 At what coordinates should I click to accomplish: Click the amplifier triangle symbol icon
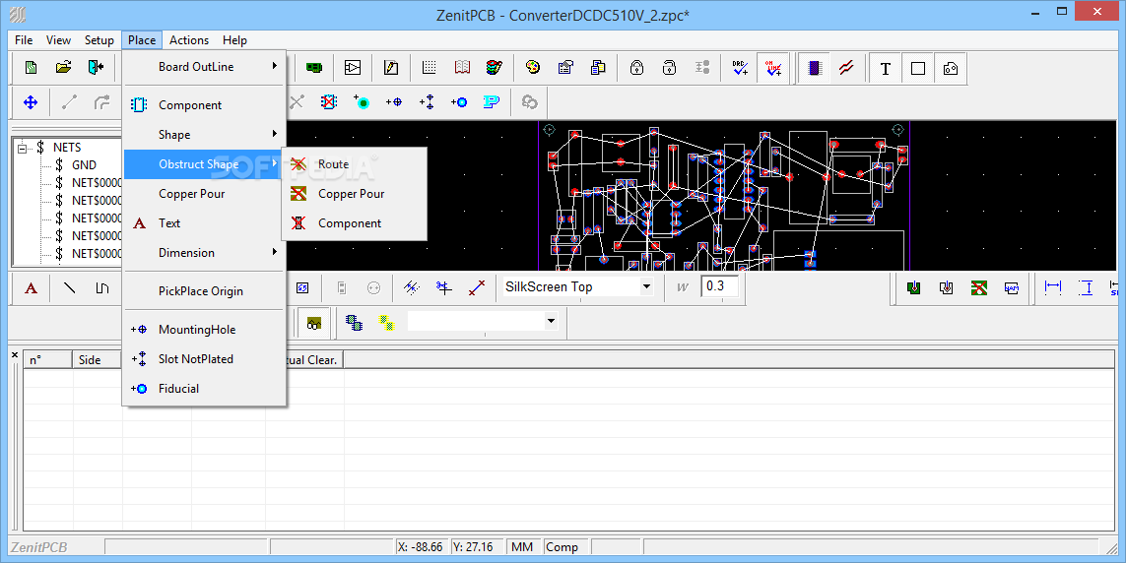coord(353,67)
